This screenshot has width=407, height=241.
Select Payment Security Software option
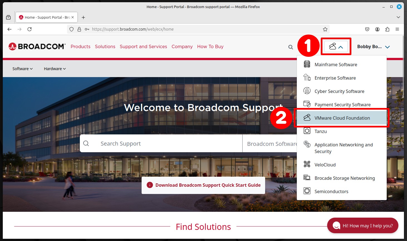point(342,105)
